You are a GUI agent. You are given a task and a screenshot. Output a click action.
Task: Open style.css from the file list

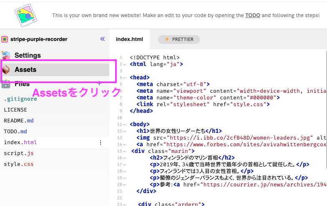[x=18, y=164]
